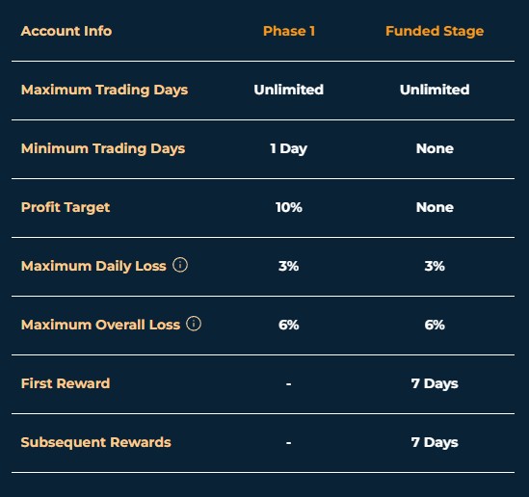Image resolution: width=529 pixels, height=497 pixels.
Task: Click the 10% profit target value
Action: pos(289,207)
